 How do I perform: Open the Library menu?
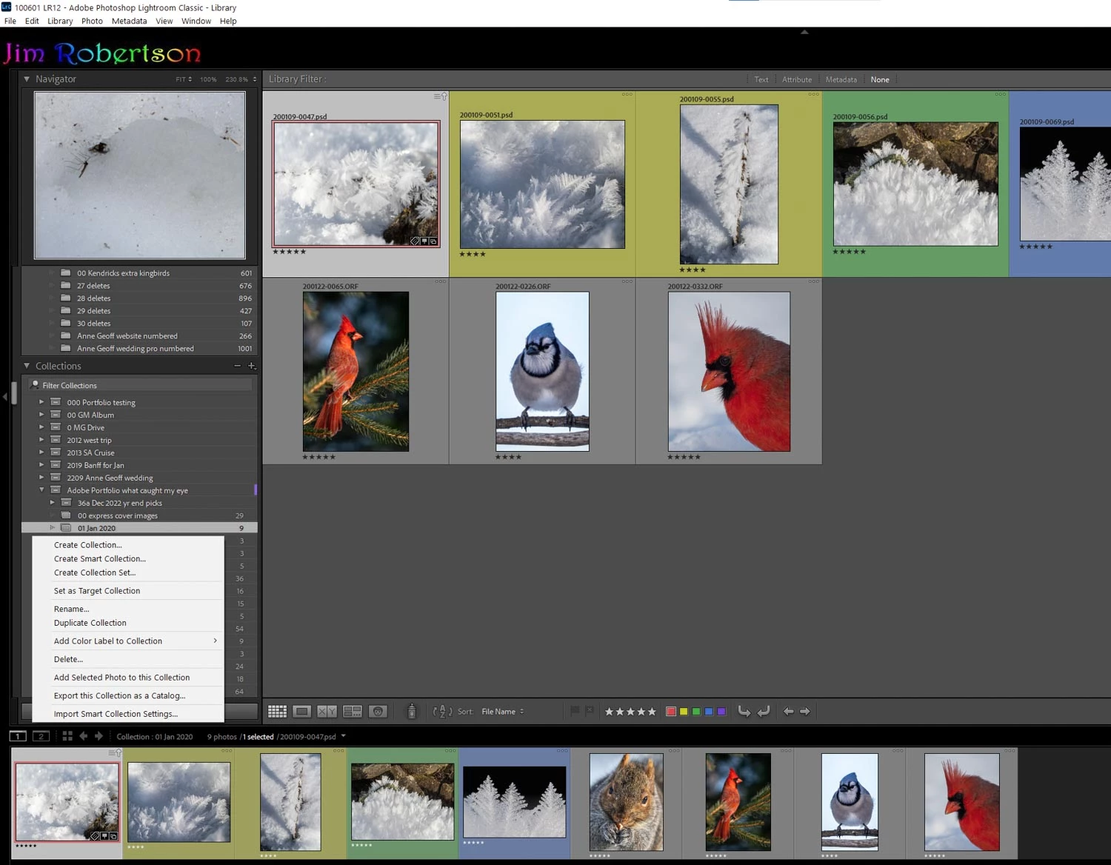(60, 21)
